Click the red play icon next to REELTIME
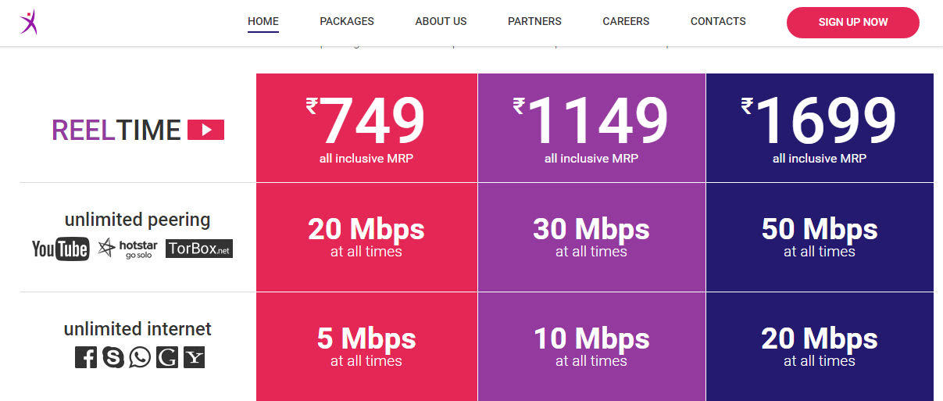The height and width of the screenshot is (401, 943). click(205, 130)
